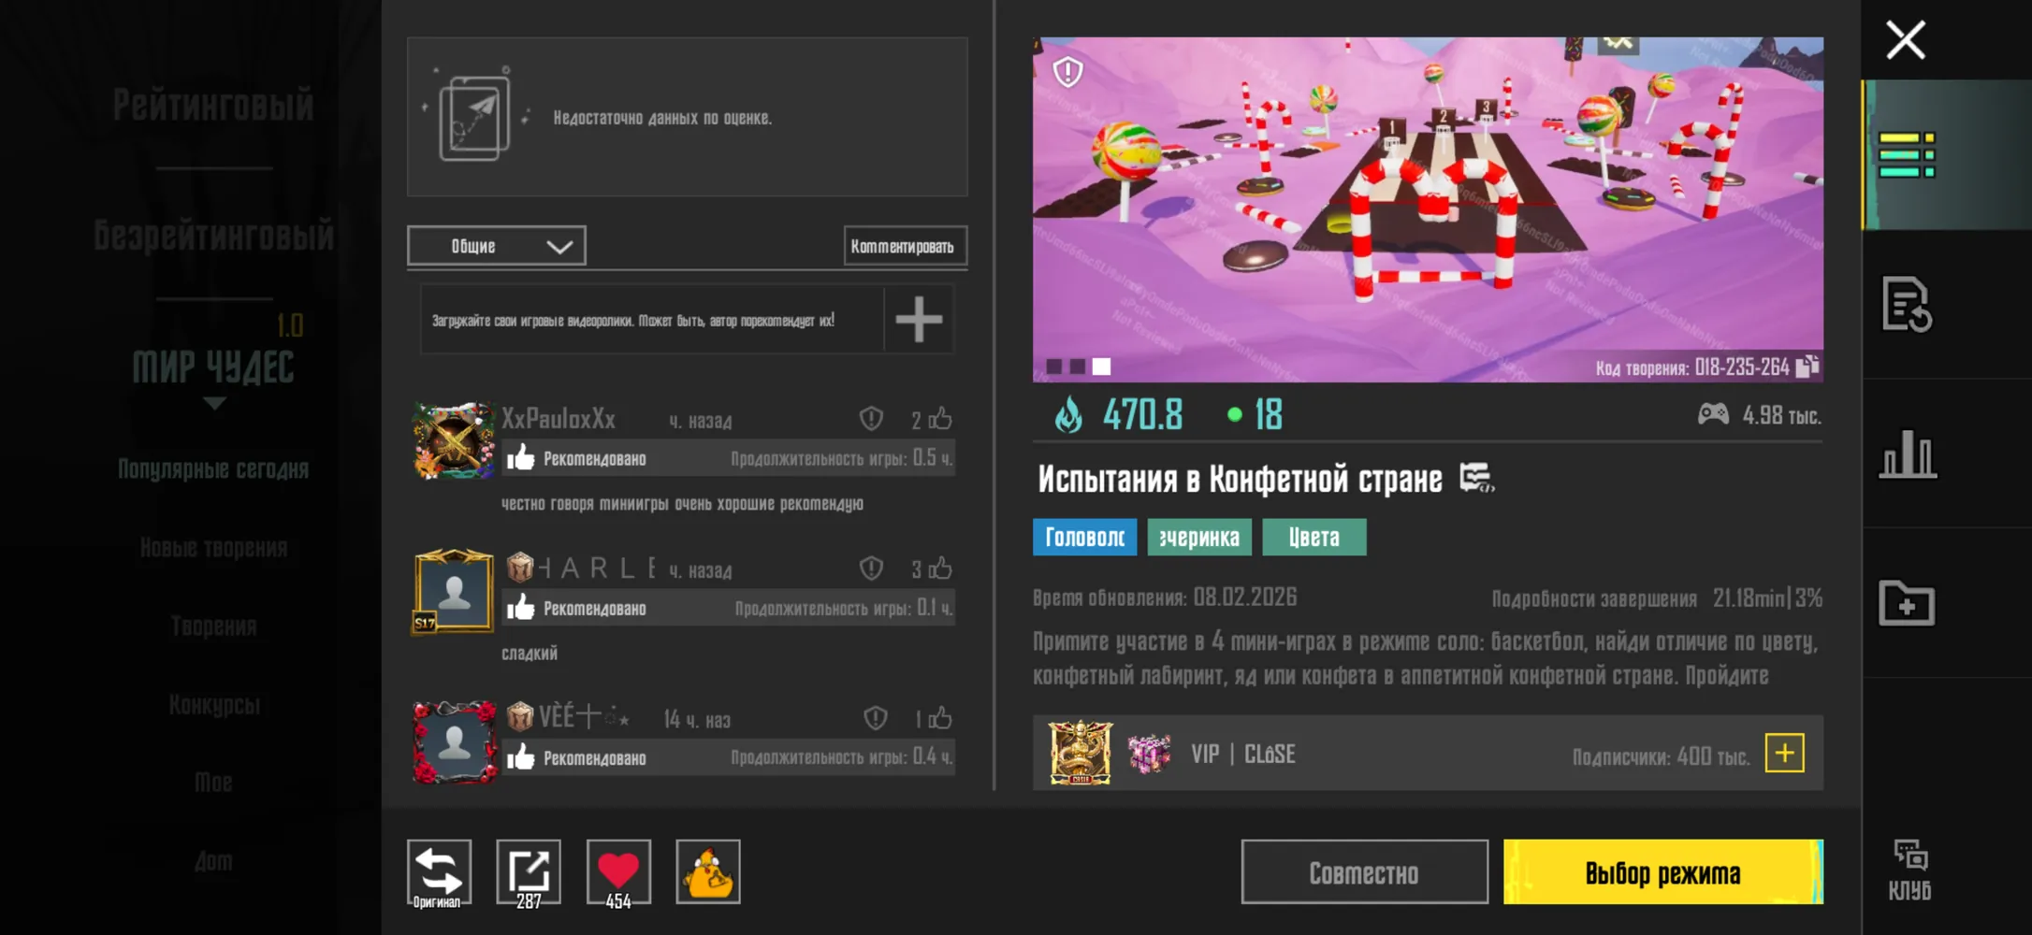The width and height of the screenshot is (2032, 935).
Task: Close the creation details panel
Action: [x=1906, y=40]
